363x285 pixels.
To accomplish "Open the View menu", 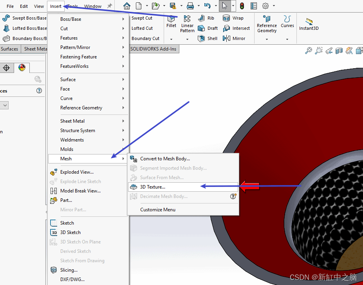I will point(39,6).
